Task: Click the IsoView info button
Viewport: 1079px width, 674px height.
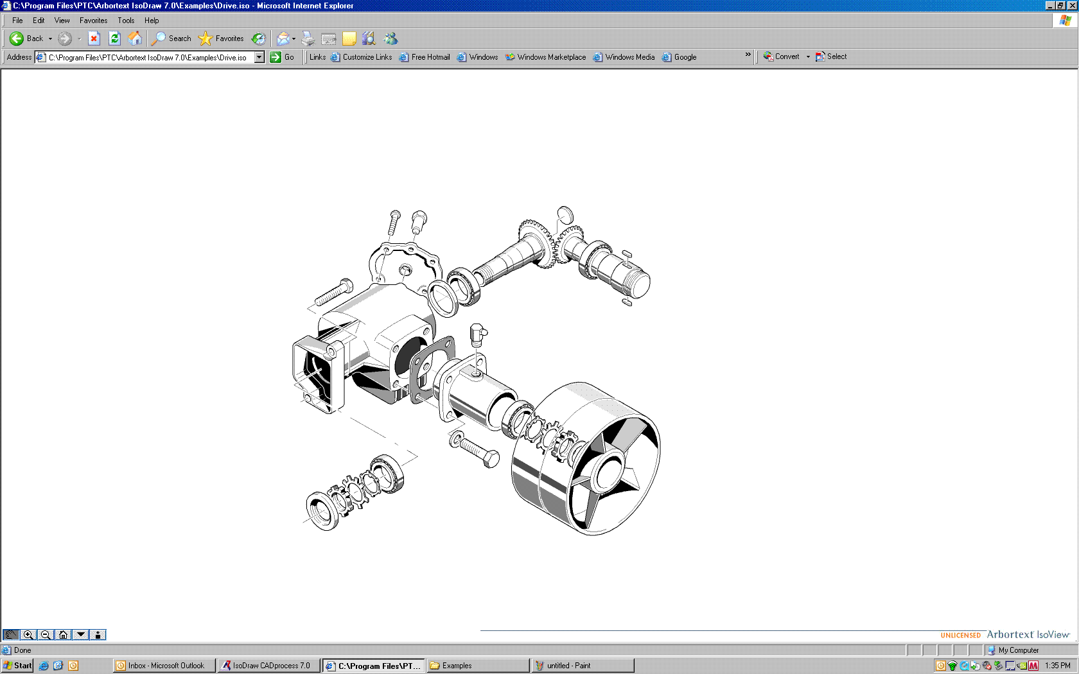Action: [98, 635]
